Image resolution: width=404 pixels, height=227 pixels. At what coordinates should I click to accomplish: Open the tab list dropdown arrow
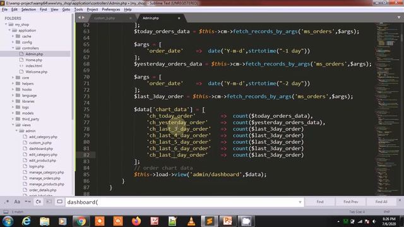399,18
